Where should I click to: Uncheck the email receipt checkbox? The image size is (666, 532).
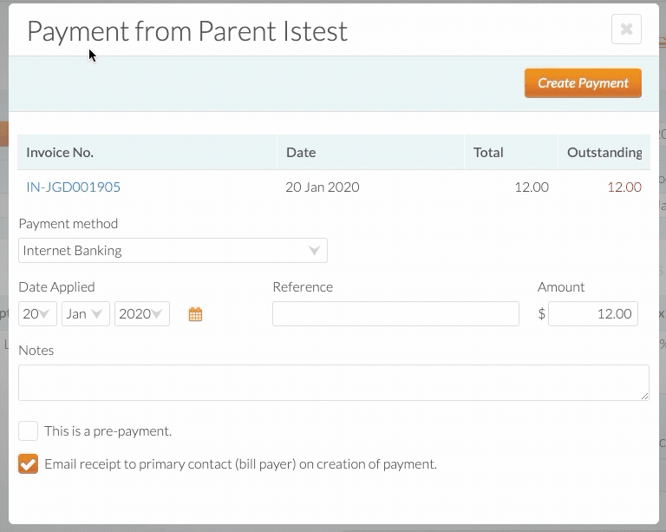tap(28, 463)
